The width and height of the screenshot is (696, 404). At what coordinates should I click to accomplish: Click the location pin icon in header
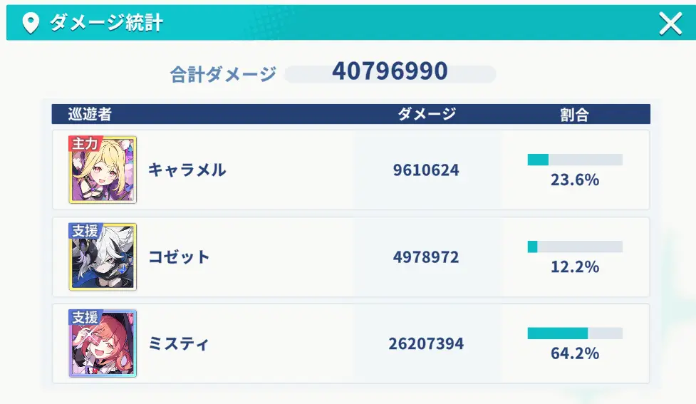tap(30, 24)
